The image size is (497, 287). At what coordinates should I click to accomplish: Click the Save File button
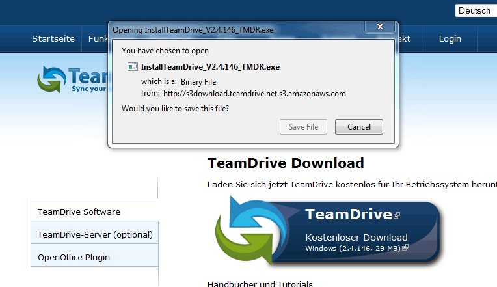click(x=303, y=127)
